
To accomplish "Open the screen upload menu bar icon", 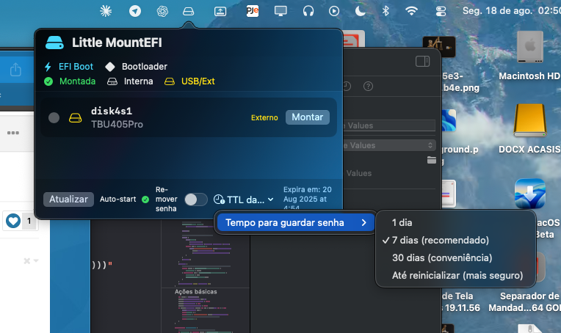I will [x=220, y=12].
